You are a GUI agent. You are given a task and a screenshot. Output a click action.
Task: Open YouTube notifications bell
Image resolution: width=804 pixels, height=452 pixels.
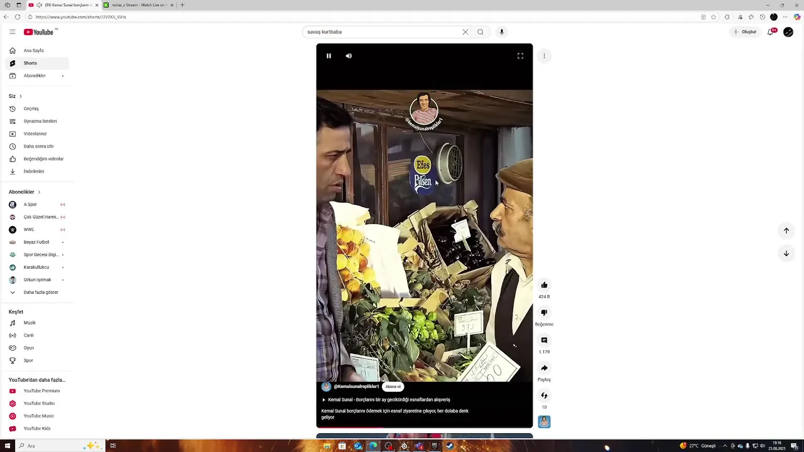tap(770, 32)
